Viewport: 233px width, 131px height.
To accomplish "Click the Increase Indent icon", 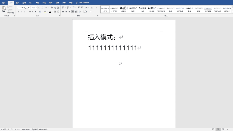I will [x=82, y=7].
